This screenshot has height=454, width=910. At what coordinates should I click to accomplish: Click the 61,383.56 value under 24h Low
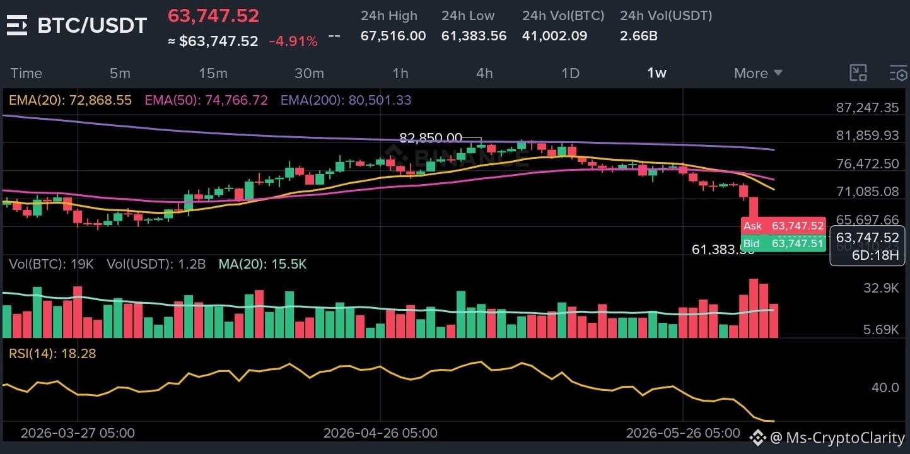tap(474, 36)
